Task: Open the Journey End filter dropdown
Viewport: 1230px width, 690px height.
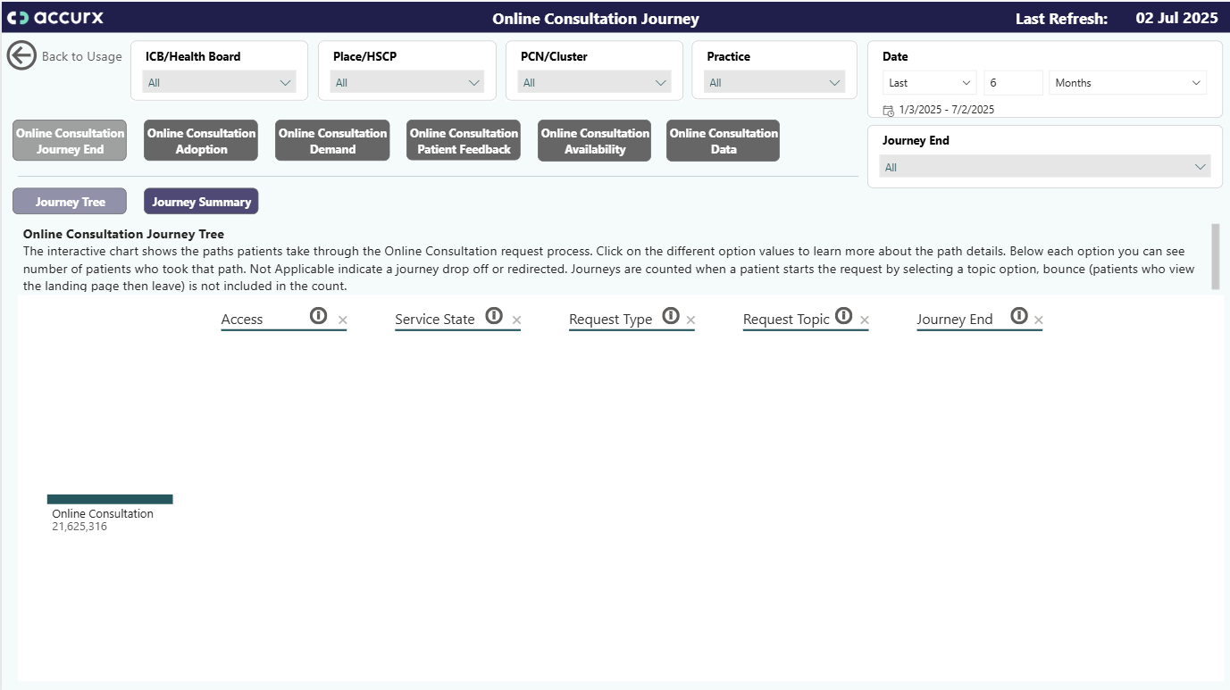Action: 1045,167
